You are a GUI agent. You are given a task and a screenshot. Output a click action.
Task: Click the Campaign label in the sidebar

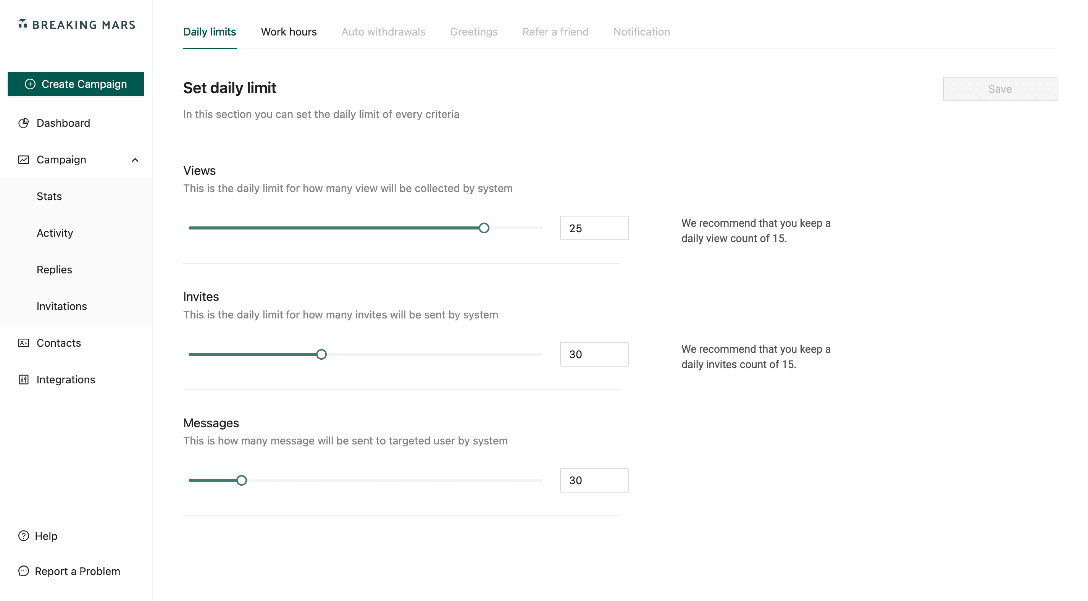[61, 160]
